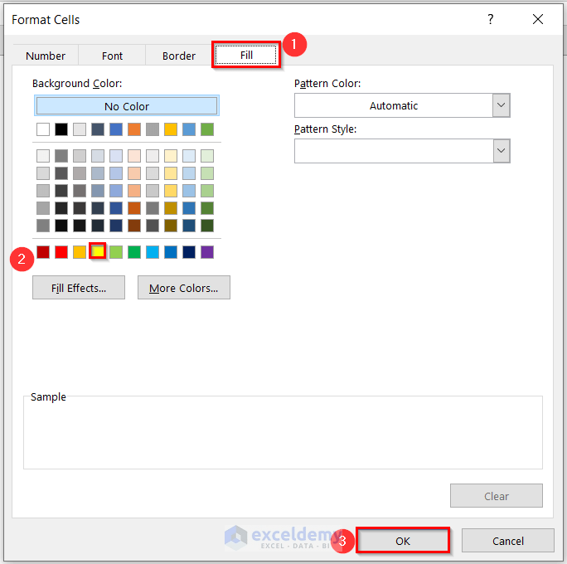Cancel the Format Cells dialog
The image size is (567, 564).
pos(507,541)
